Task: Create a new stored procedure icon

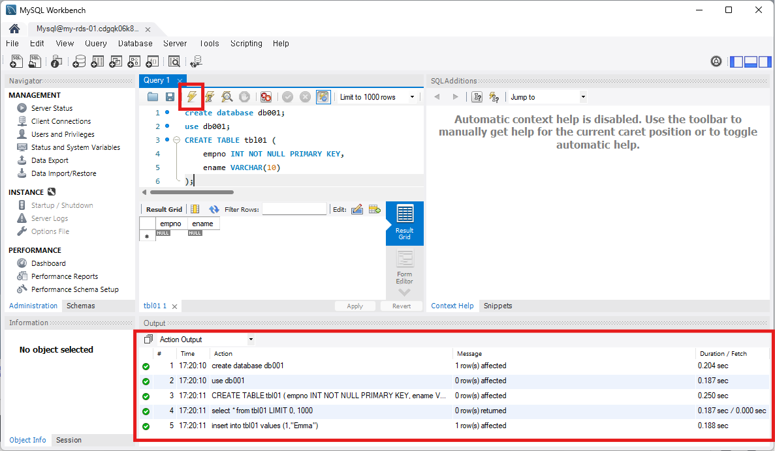Action: pos(134,61)
